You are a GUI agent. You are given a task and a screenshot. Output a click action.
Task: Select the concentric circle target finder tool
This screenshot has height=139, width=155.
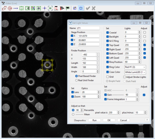(x=10, y=8)
